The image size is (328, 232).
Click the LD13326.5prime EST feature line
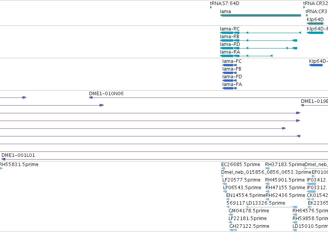tap(272, 207)
